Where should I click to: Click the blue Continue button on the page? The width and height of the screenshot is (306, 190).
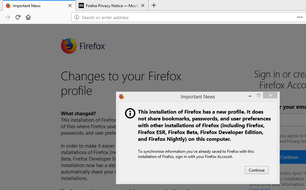pyautogui.click(x=293, y=157)
